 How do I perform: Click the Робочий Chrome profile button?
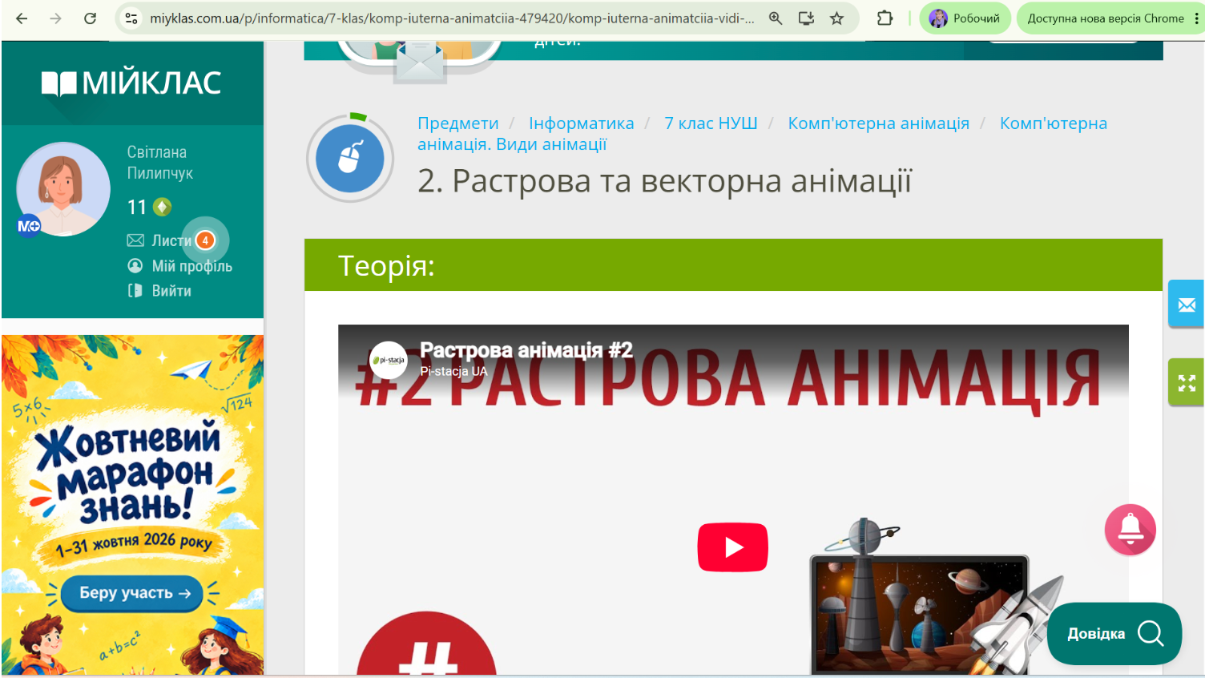[x=965, y=18]
